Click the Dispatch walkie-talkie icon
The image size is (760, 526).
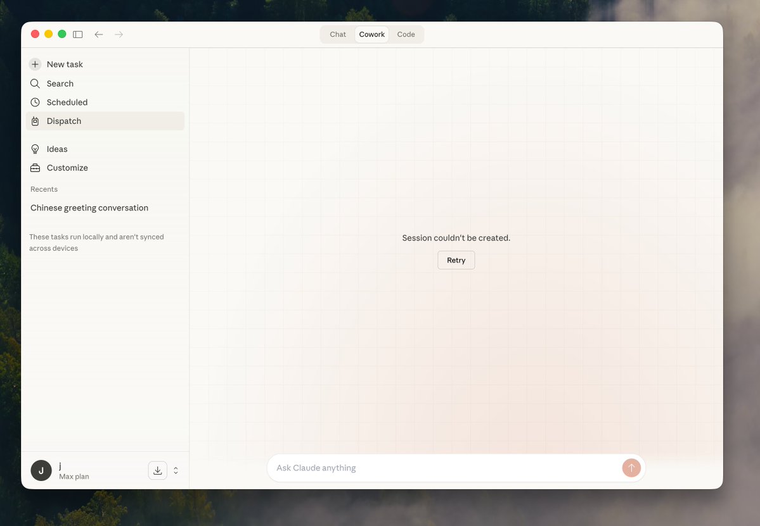coord(35,121)
